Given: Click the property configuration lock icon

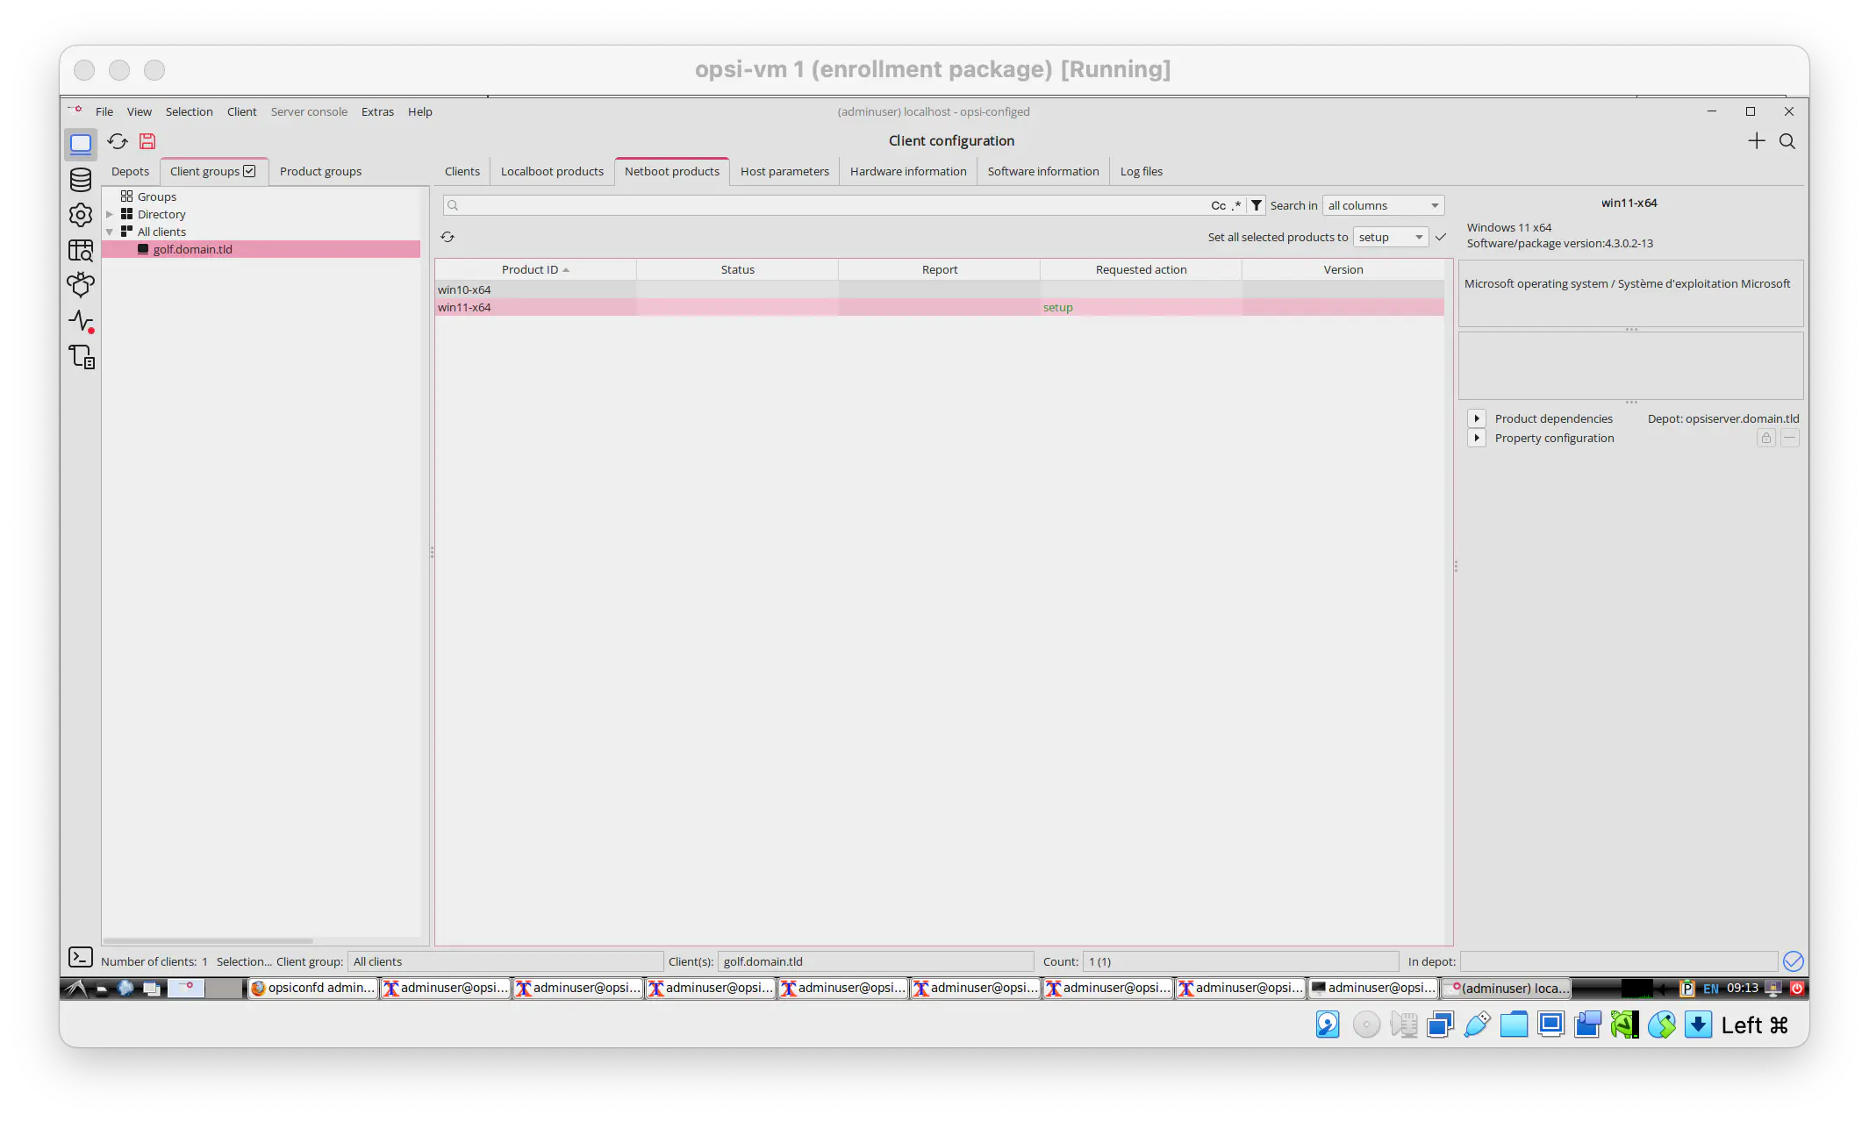Looking at the screenshot, I should pyautogui.click(x=1765, y=438).
